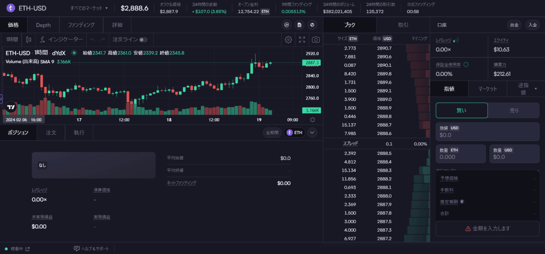The height and width of the screenshot is (254, 545).
Task: Select the Buy (買い) side option
Action: (x=461, y=110)
